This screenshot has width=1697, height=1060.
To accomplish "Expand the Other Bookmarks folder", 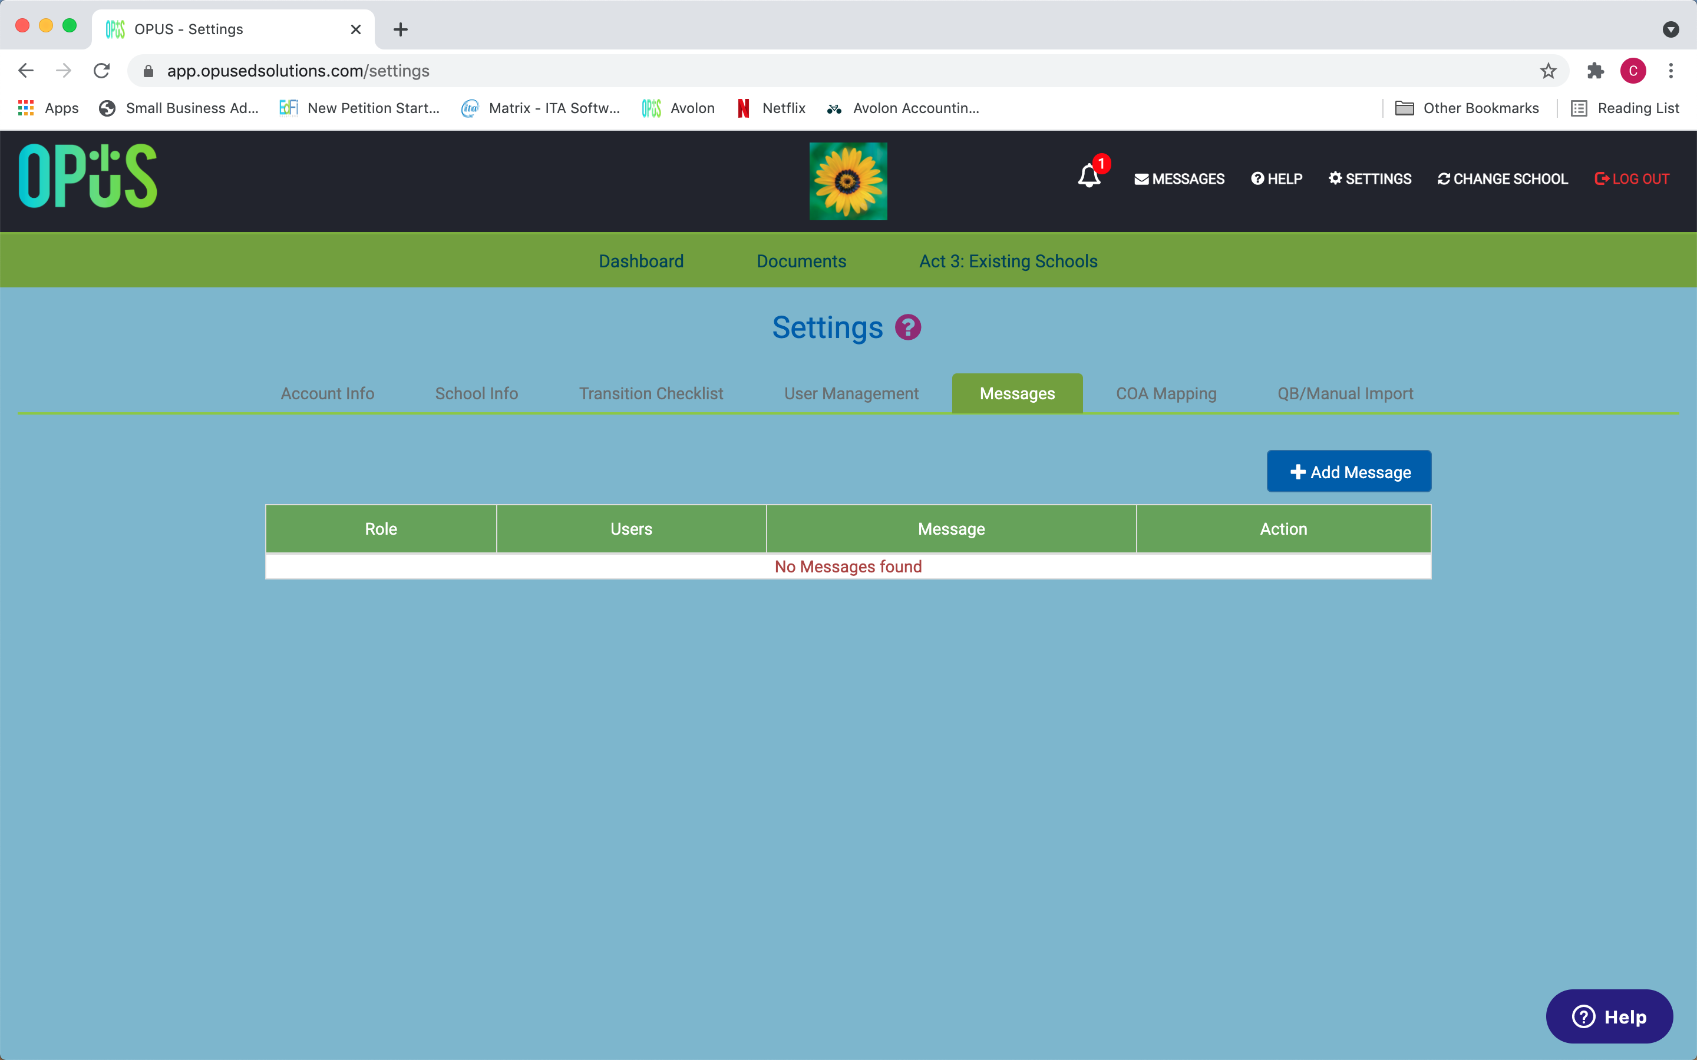I will tap(1467, 108).
